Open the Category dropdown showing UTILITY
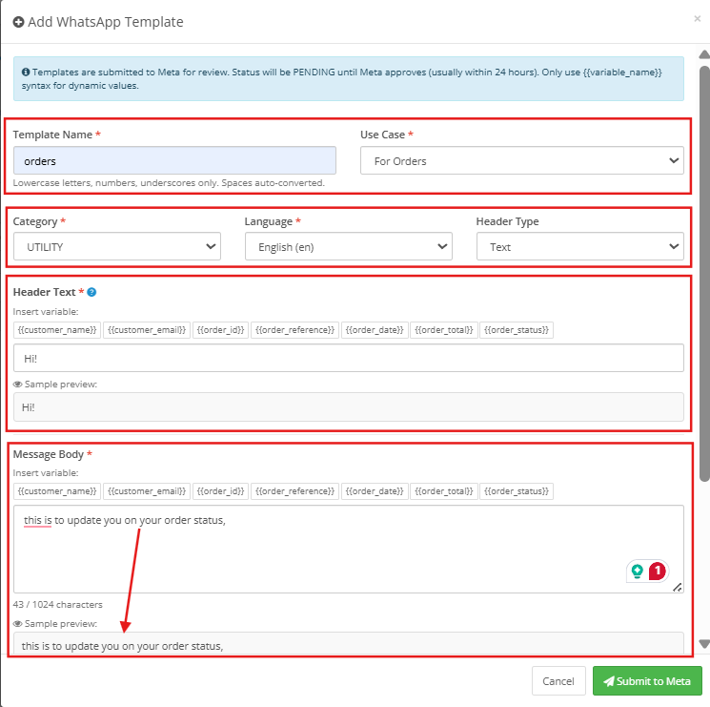Screen dimensions: 710x707 point(117,246)
